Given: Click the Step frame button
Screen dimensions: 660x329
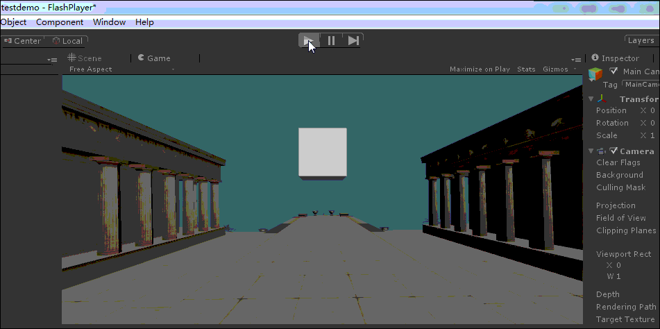Looking at the screenshot, I should [x=353, y=41].
